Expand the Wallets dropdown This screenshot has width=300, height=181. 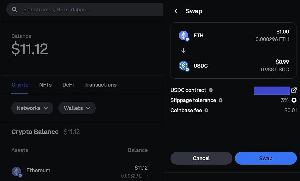click(77, 108)
